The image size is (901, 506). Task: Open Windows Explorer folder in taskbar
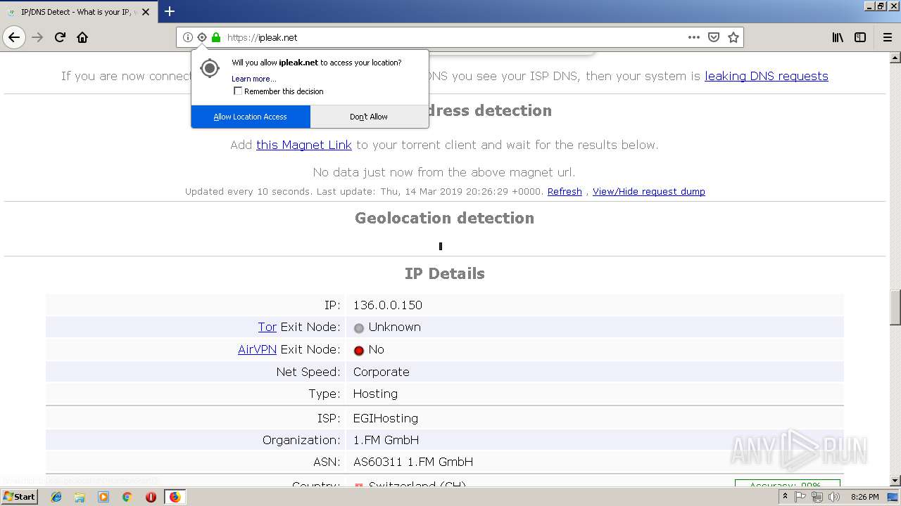coord(80,497)
